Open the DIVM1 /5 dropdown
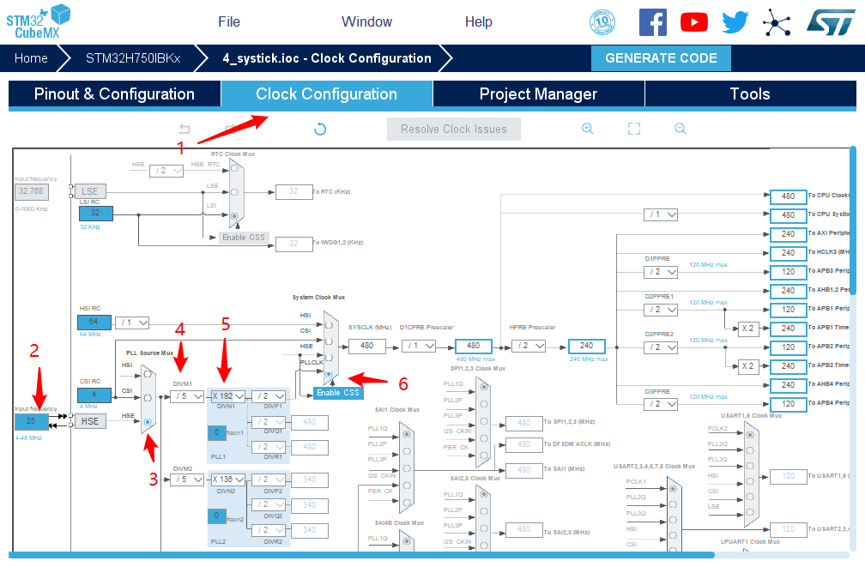 185,396
